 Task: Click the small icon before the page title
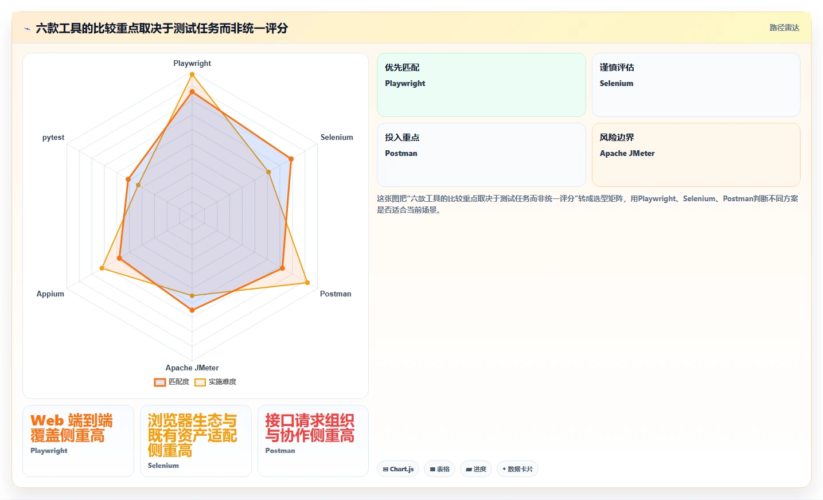27,29
